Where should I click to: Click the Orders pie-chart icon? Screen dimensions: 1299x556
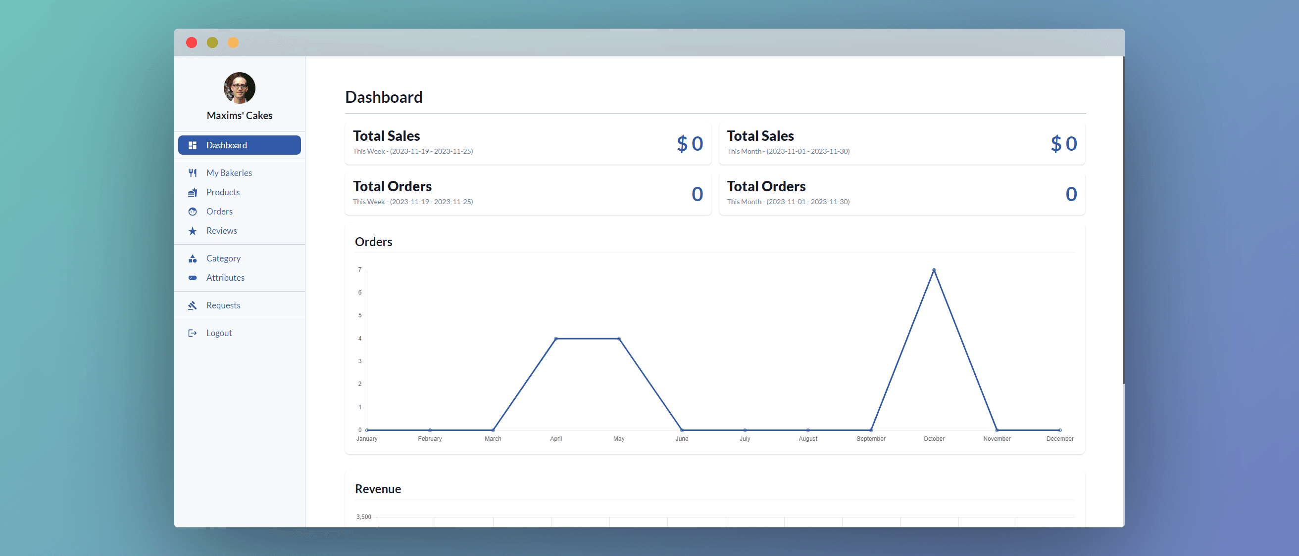(193, 211)
